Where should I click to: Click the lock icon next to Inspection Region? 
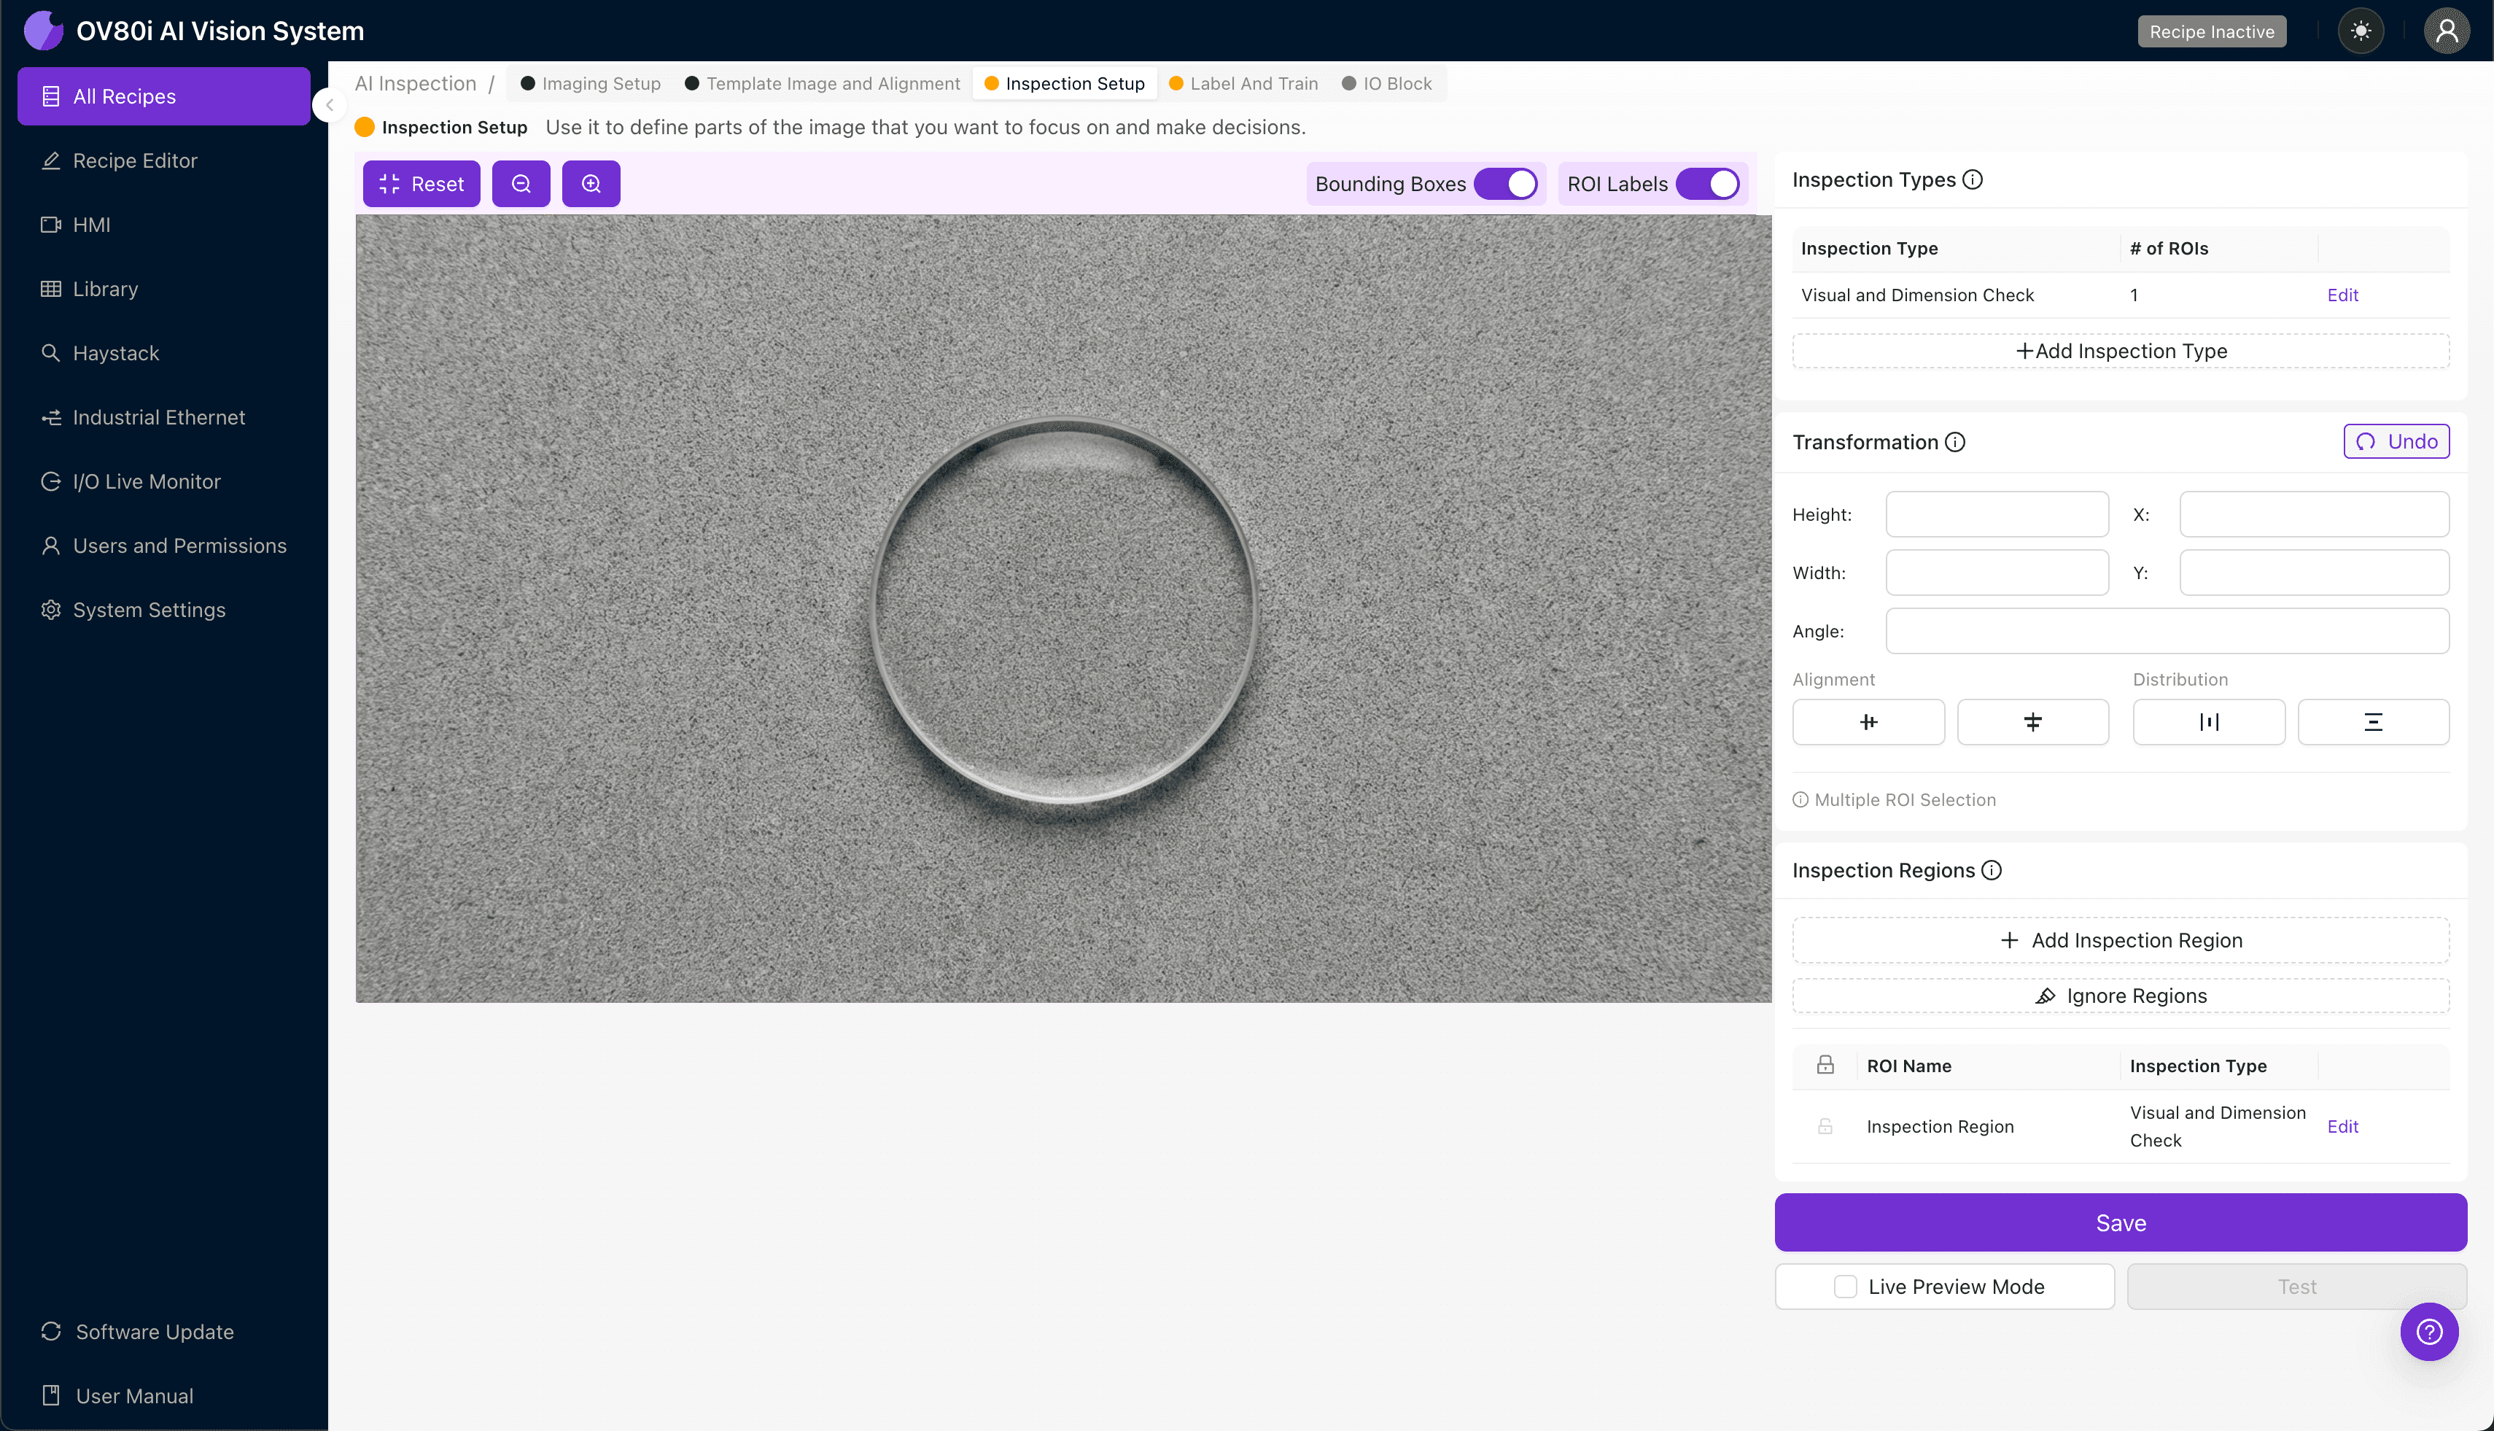tap(1825, 1126)
